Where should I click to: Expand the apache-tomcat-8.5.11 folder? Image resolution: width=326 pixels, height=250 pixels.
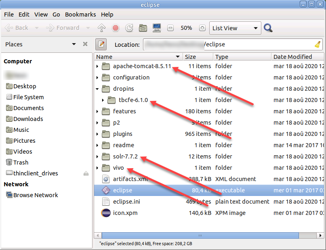[x=97, y=66]
